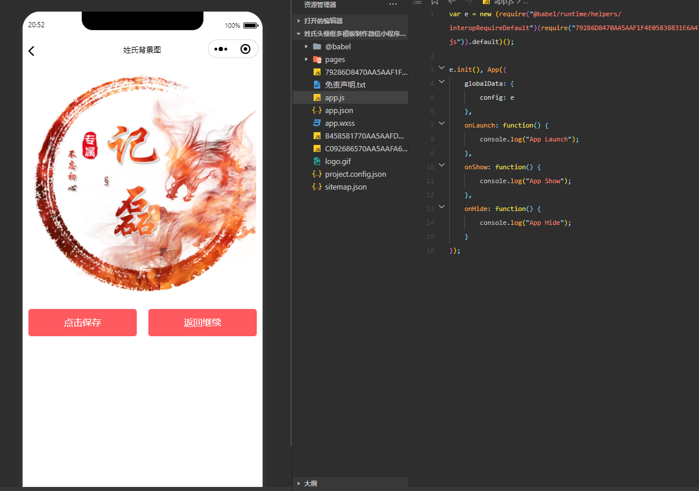Image resolution: width=699 pixels, height=491 pixels.
Task: Open the logo.gif image file
Action: 338,161
